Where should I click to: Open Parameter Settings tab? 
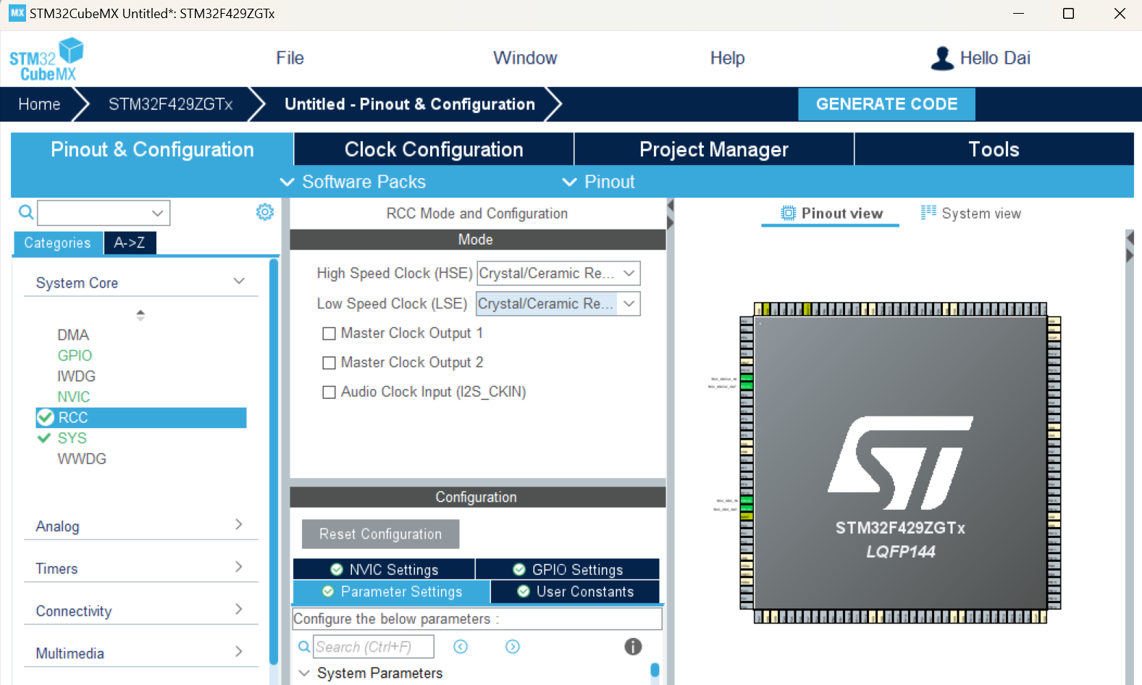(x=392, y=592)
